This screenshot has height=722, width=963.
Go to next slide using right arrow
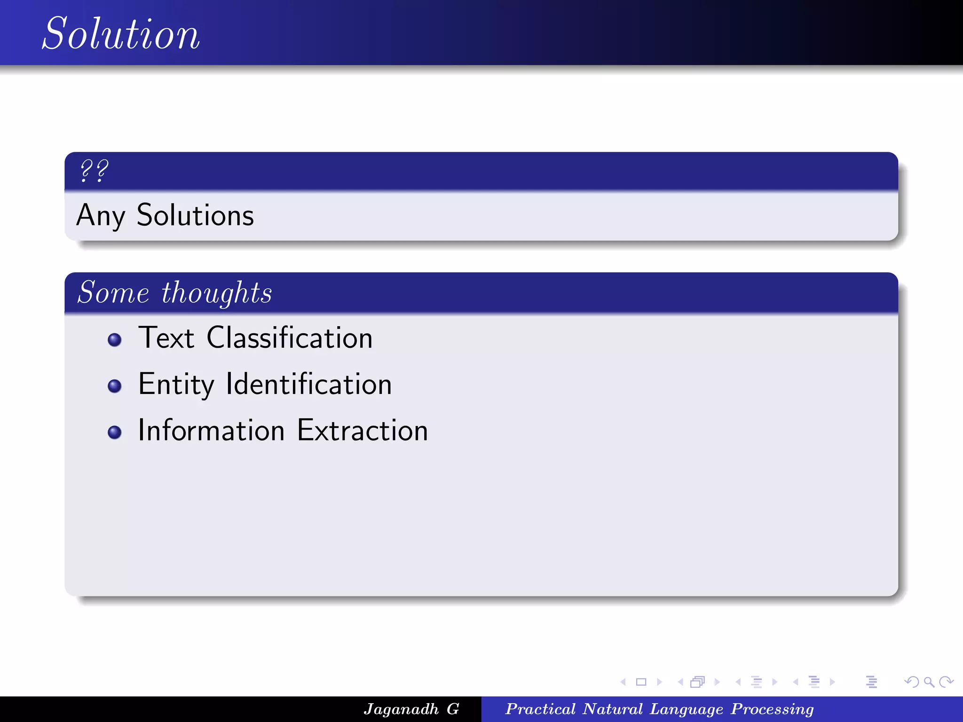point(660,682)
